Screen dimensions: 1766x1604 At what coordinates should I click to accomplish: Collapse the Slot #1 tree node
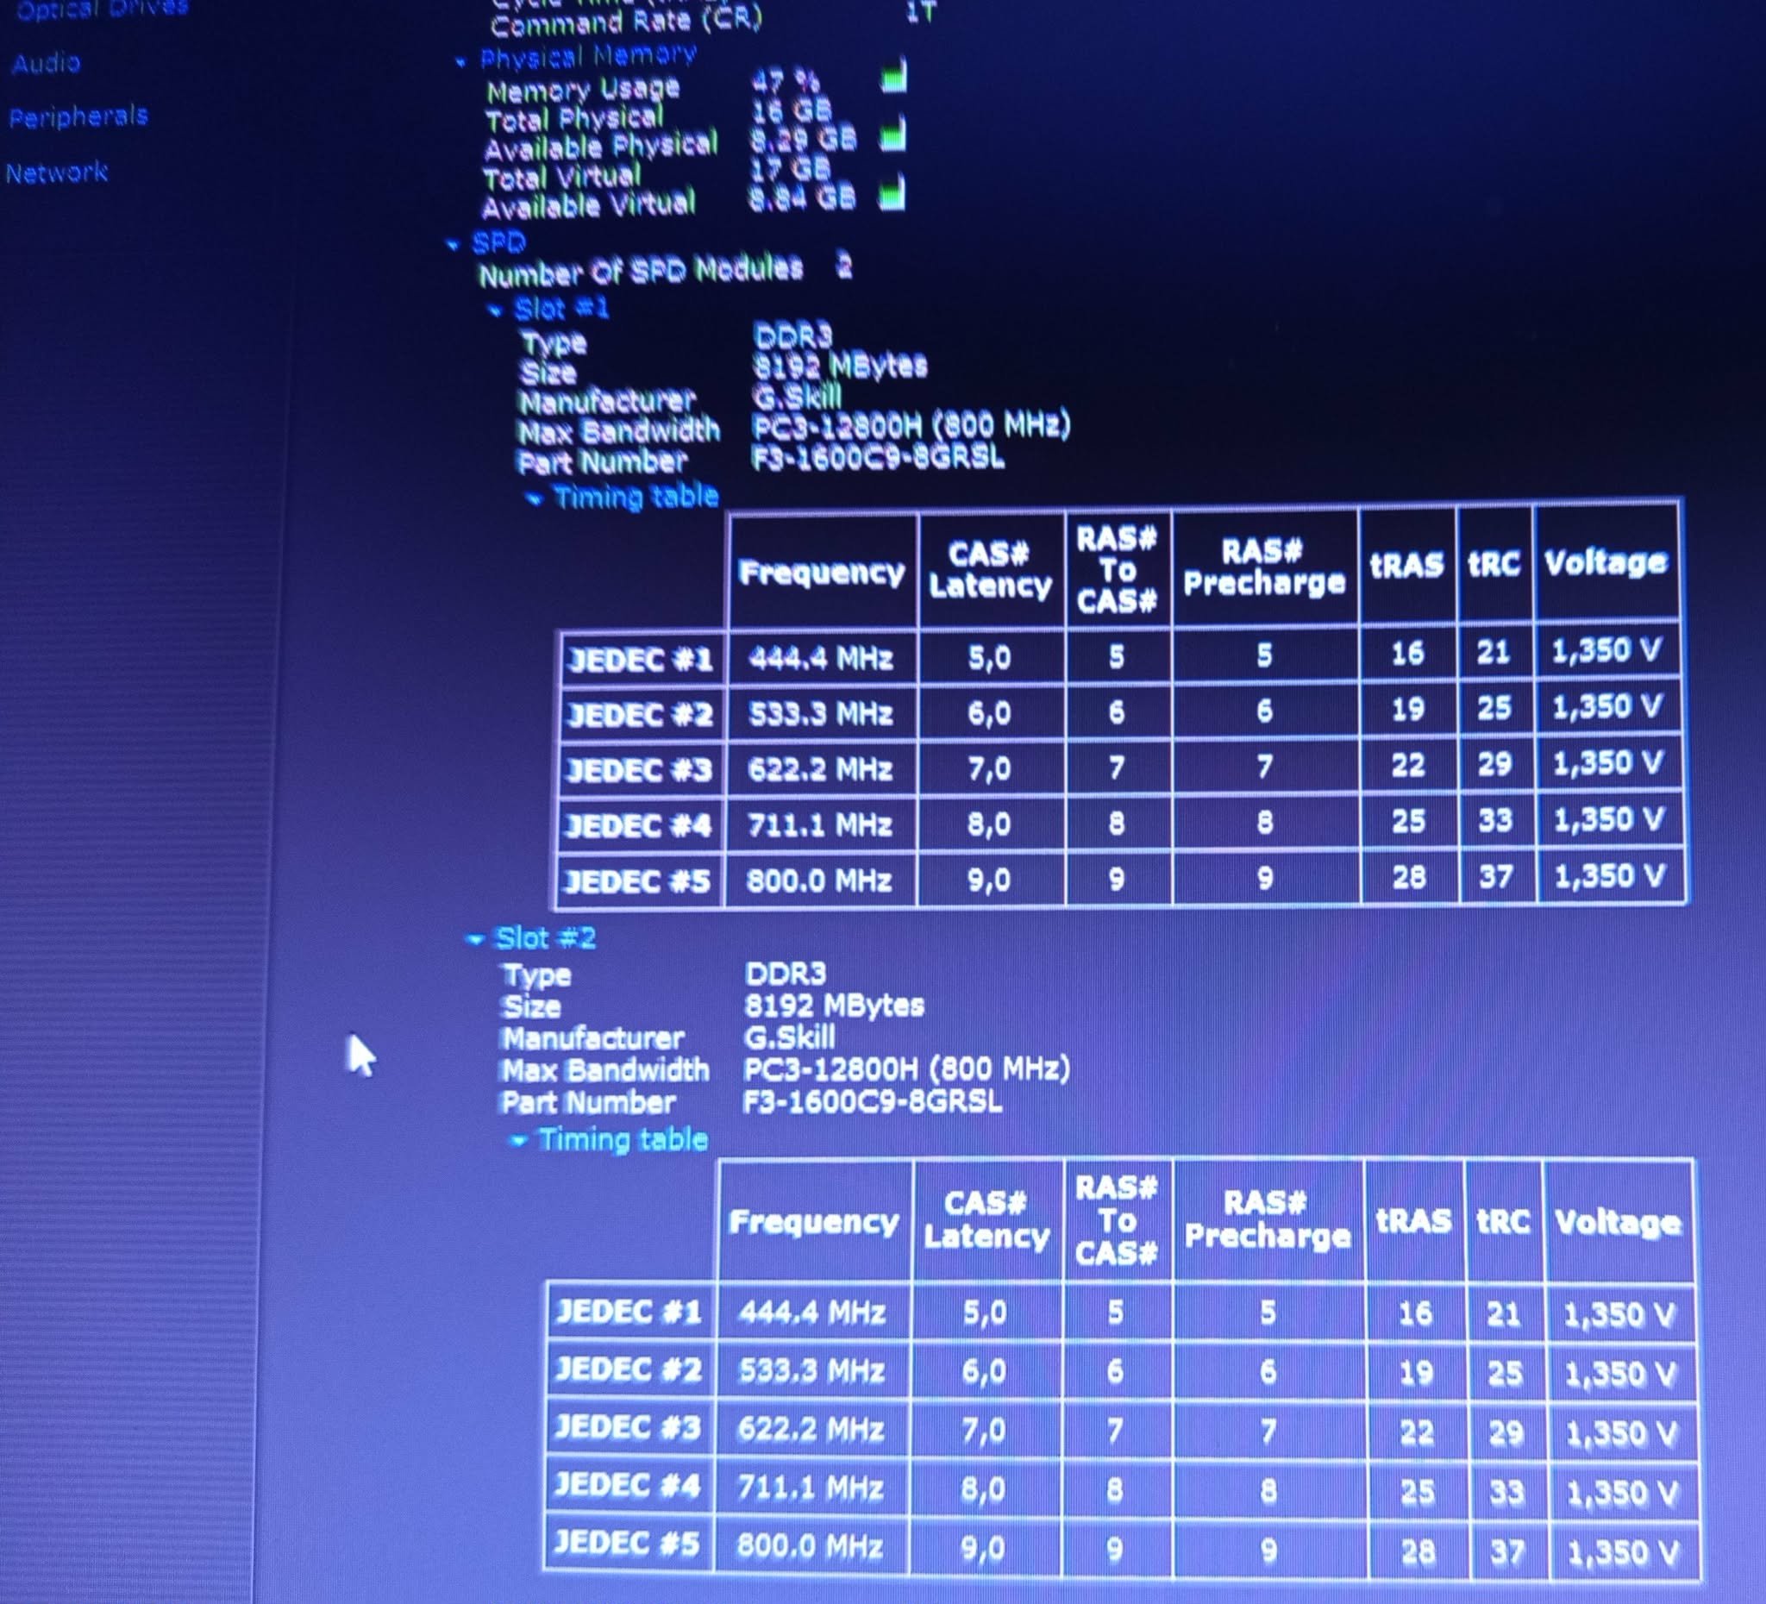(x=495, y=310)
